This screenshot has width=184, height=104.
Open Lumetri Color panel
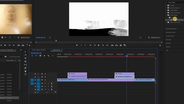170,36
